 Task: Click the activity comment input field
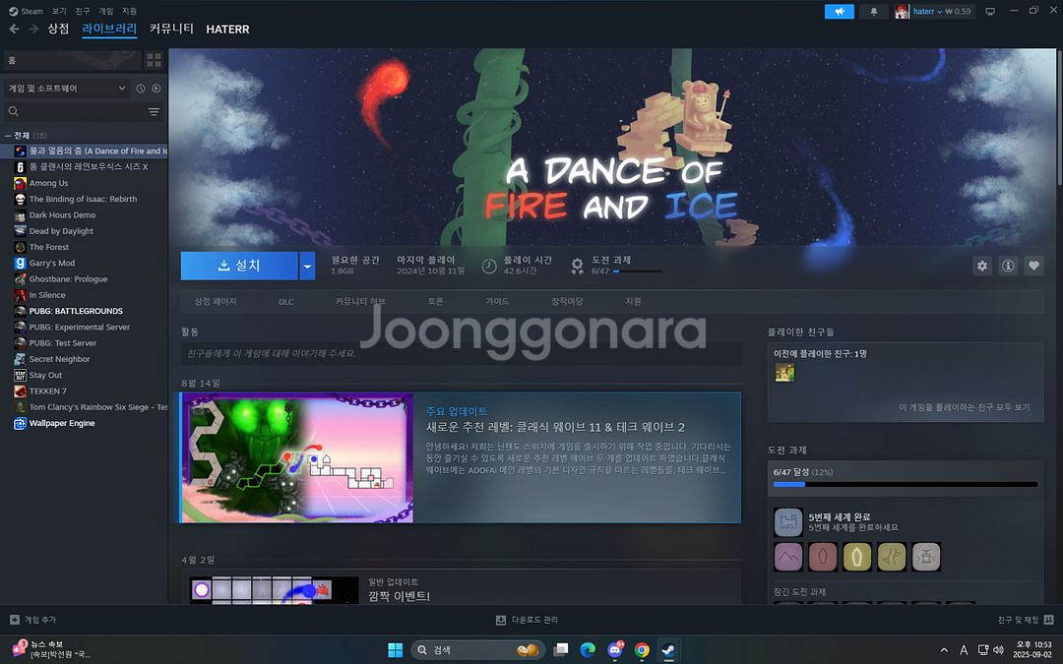point(461,354)
